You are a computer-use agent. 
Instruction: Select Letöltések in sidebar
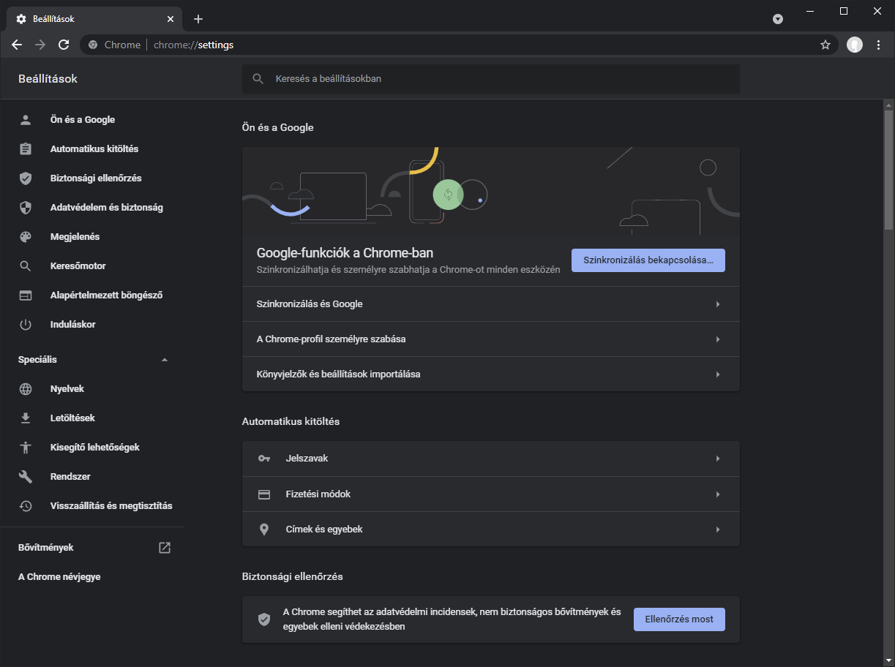click(72, 418)
